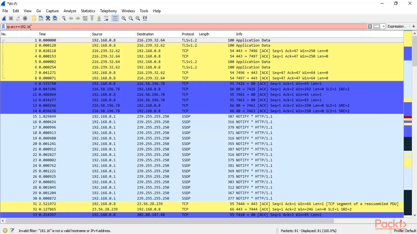Open a capture file with the folder icon
Image resolution: width=417 pixels, height=234 pixels.
(x=34, y=19)
